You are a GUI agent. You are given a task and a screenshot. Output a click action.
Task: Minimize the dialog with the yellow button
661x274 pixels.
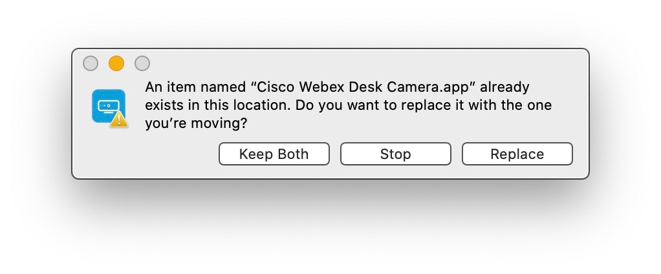pos(116,63)
